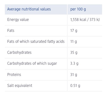The width and height of the screenshot is (111, 93).
Task: Click the '31 g' proteins value
Action: click(74, 75)
